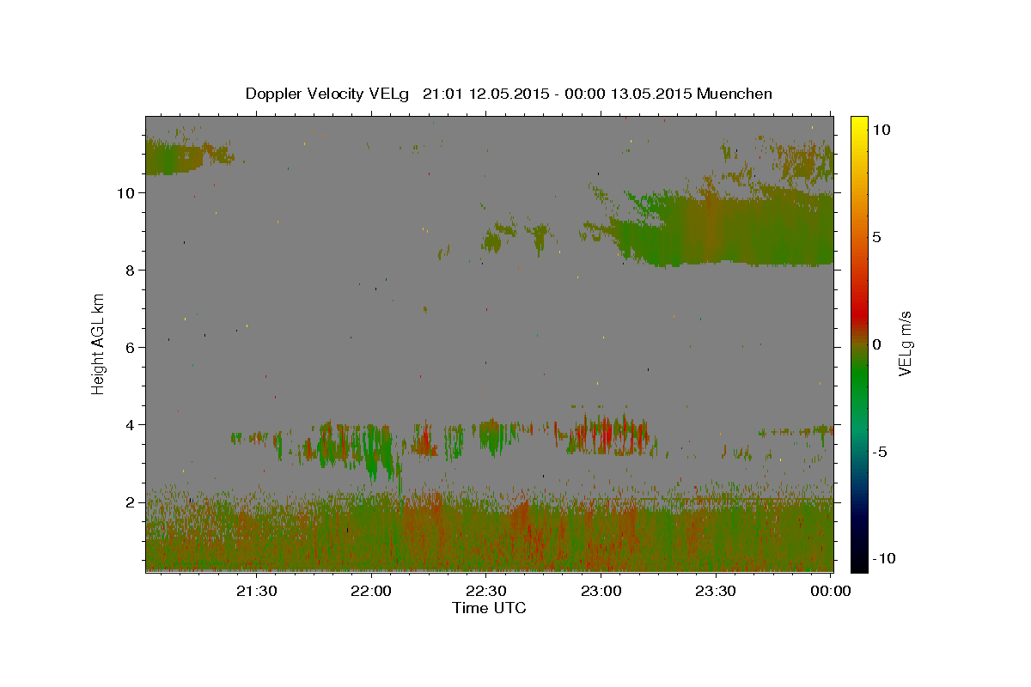Click the 23:30 time tick label
The image size is (1031, 687).
(x=715, y=591)
